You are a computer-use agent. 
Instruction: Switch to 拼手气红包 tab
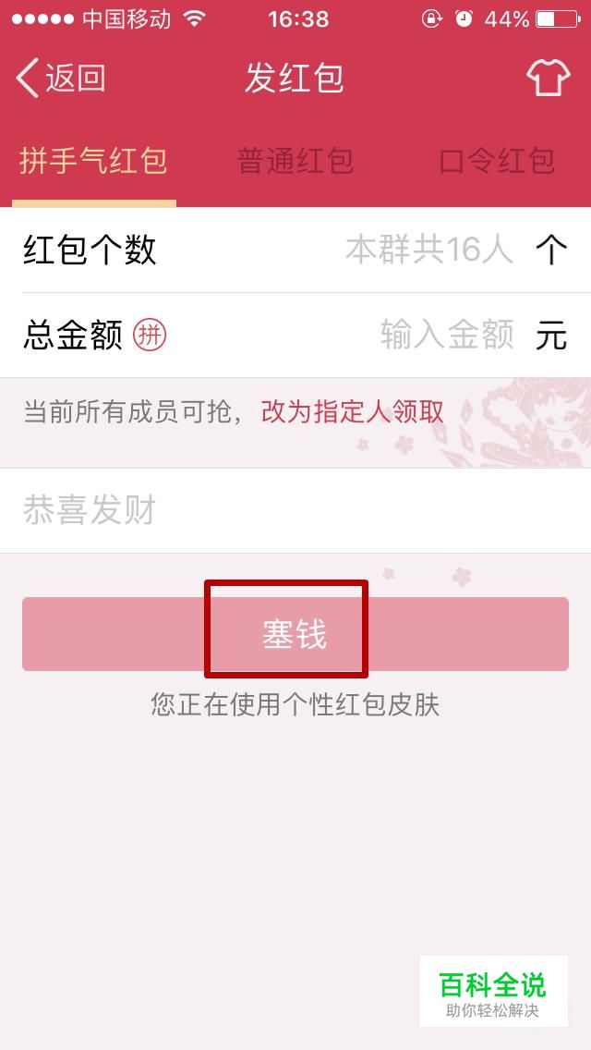coord(93,162)
